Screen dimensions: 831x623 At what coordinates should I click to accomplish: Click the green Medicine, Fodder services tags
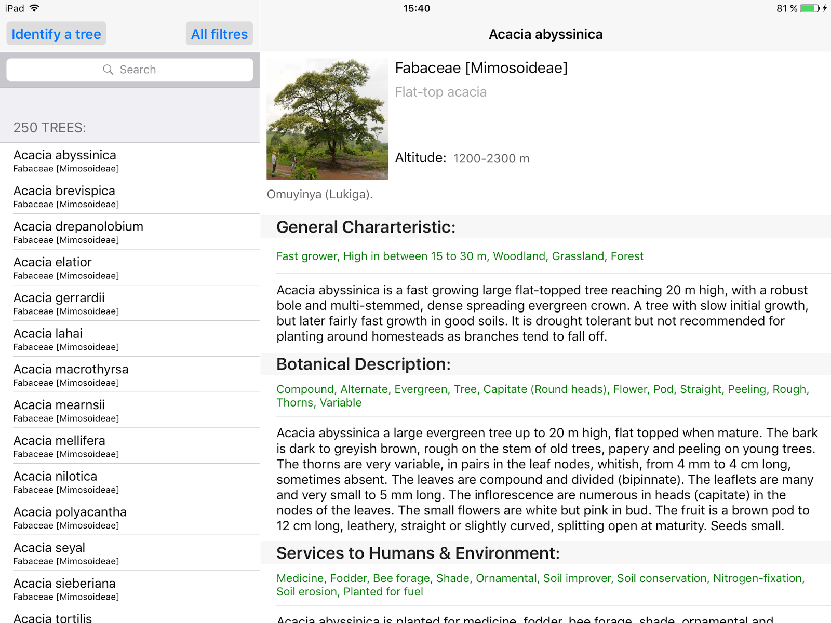coord(541,585)
